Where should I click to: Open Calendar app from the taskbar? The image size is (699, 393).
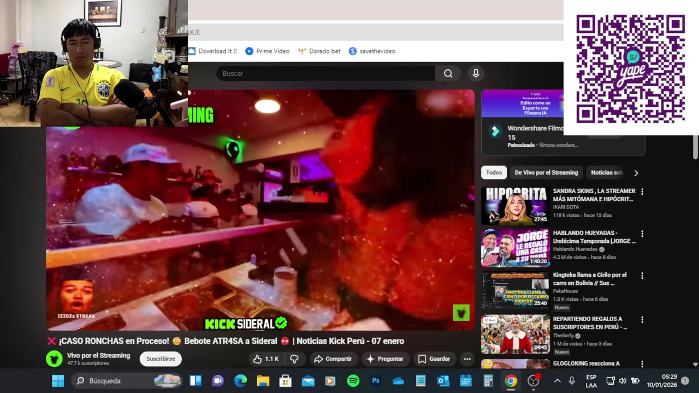click(465, 380)
